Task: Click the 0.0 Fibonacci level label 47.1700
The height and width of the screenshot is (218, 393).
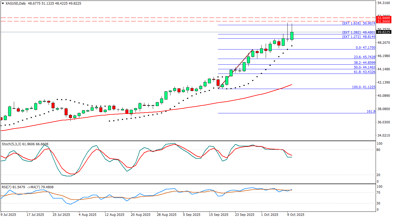Action: [x=365, y=48]
